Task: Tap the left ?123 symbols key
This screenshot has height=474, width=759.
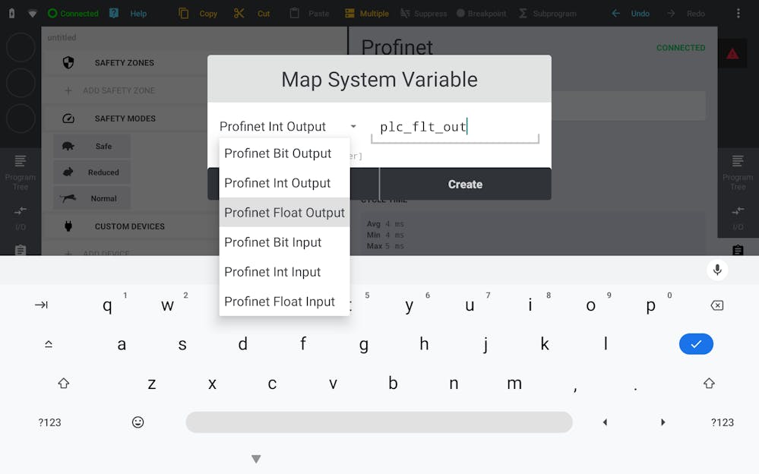Action: point(49,422)
